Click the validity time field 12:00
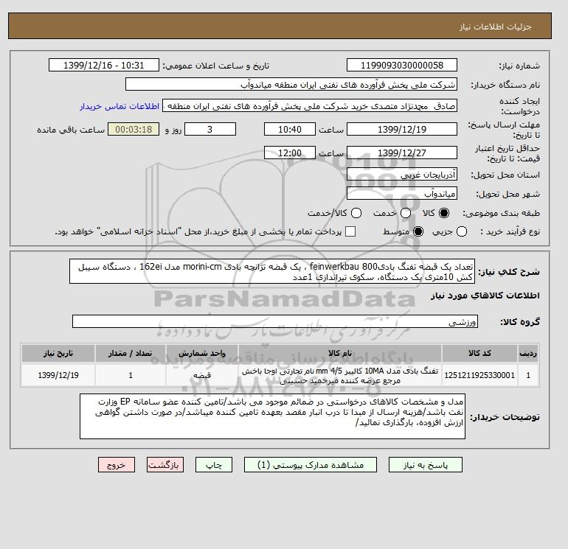 [290, 153]
